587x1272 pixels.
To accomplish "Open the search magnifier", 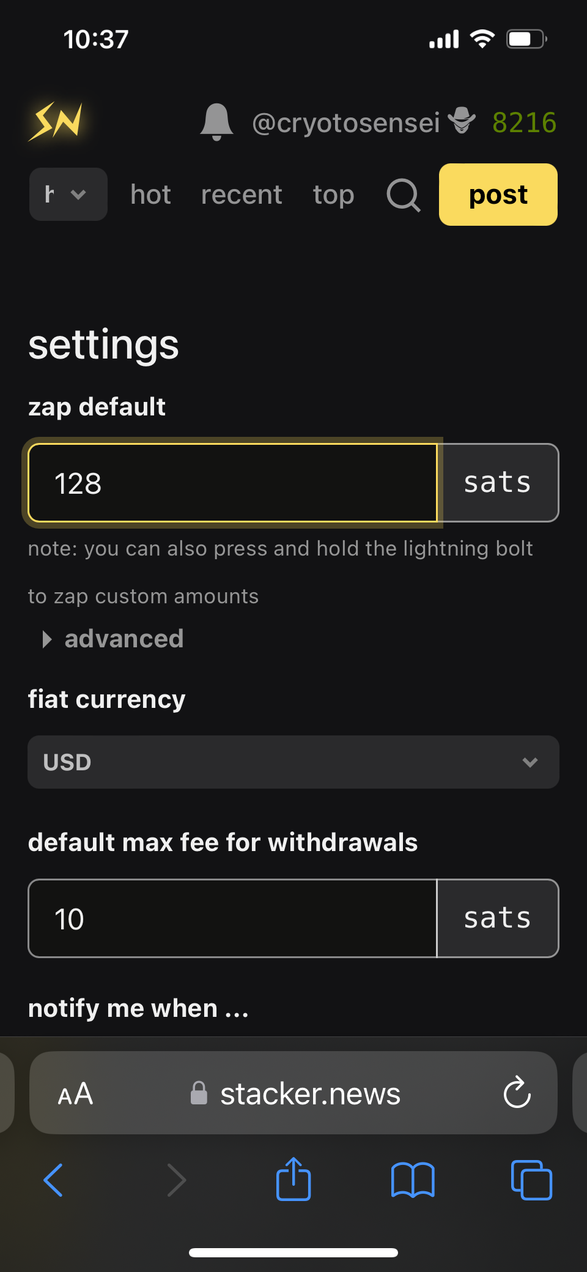I will pos(404,196).
